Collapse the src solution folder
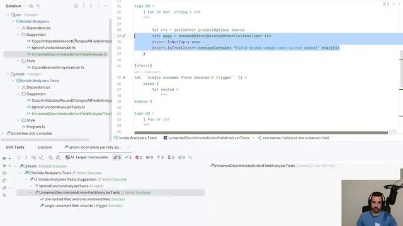Viewport: 403px width, 226px height. [8, 15]
